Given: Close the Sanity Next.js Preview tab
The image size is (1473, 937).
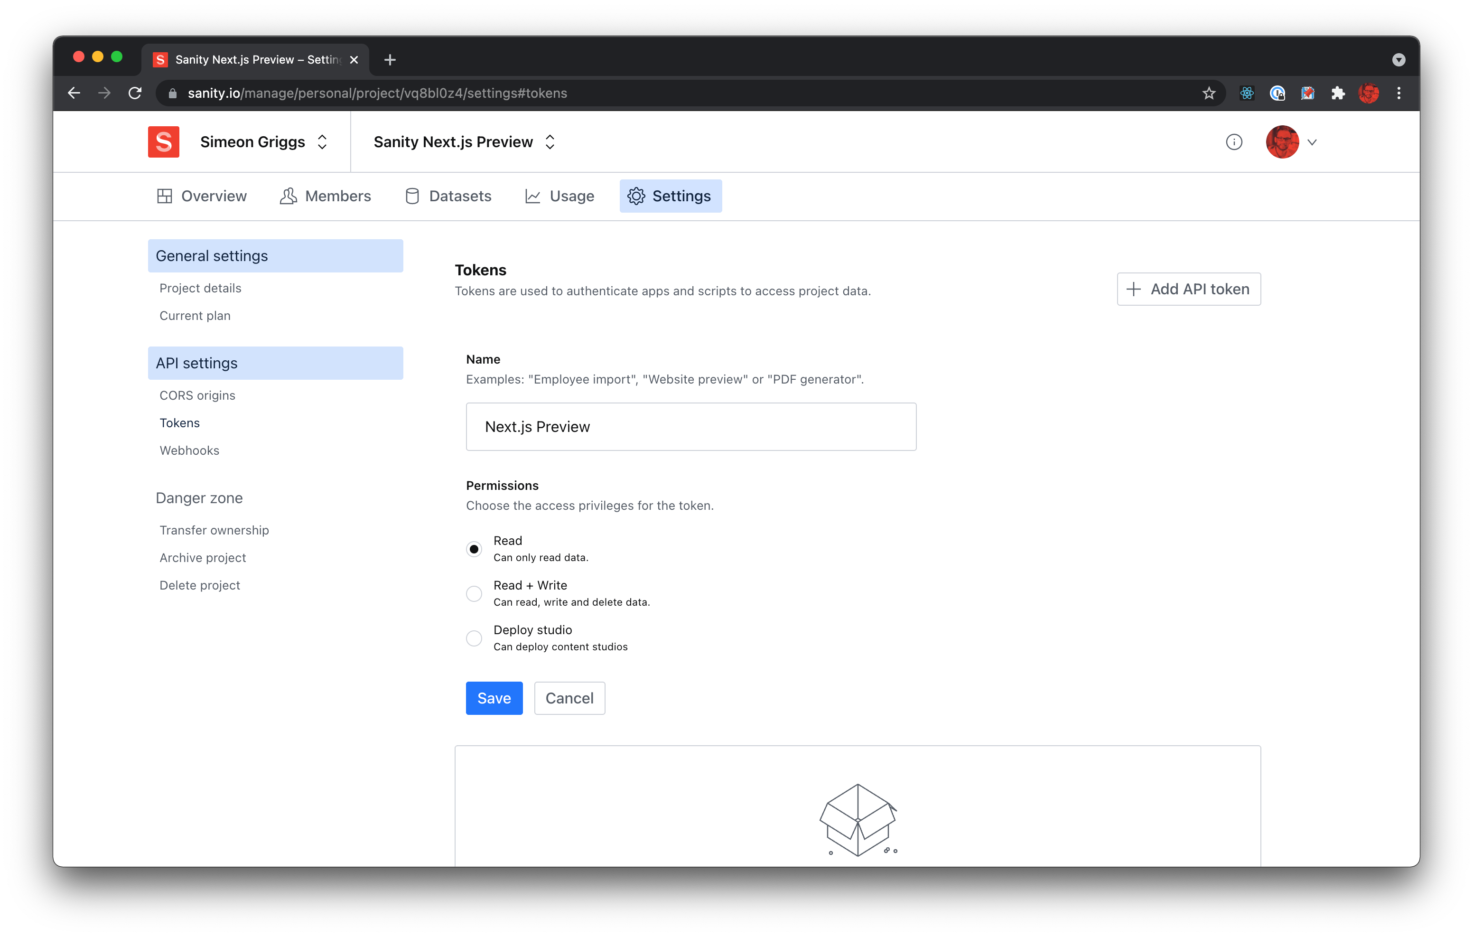Looking at the screenshot, I should point(354,59).
